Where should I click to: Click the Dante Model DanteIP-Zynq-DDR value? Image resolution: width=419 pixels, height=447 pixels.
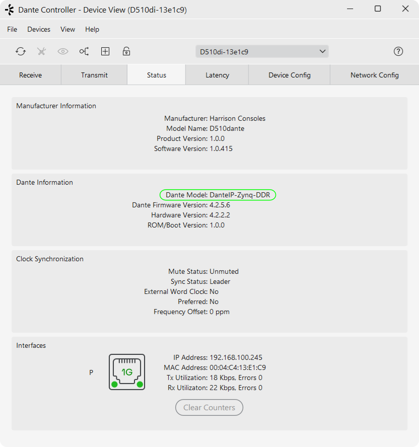click(x=240, y=195)
